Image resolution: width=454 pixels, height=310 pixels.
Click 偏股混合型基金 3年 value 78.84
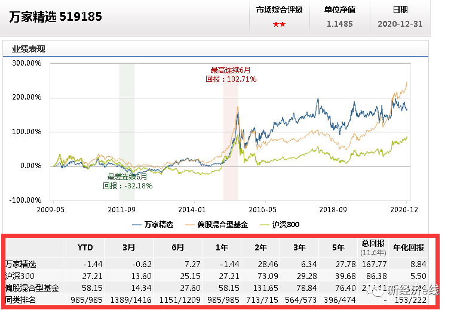point(307,288)
